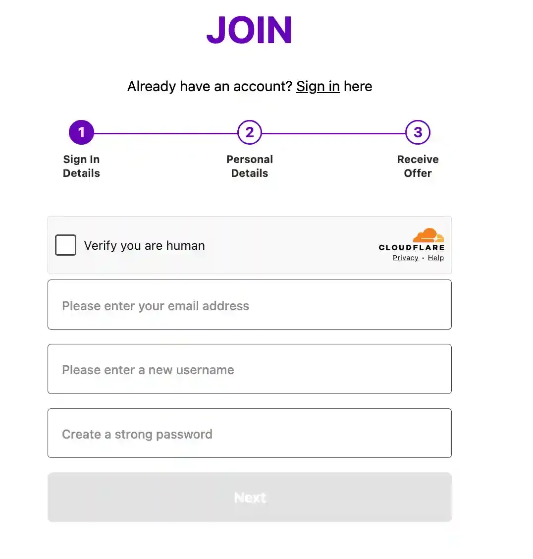Click the Next button
Screen dimensions: 533x559
click(249, 498)
